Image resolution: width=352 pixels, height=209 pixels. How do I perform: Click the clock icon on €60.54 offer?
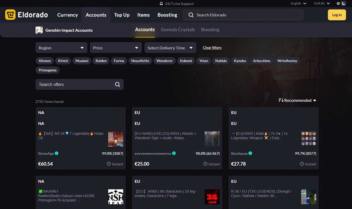(109, 164)
